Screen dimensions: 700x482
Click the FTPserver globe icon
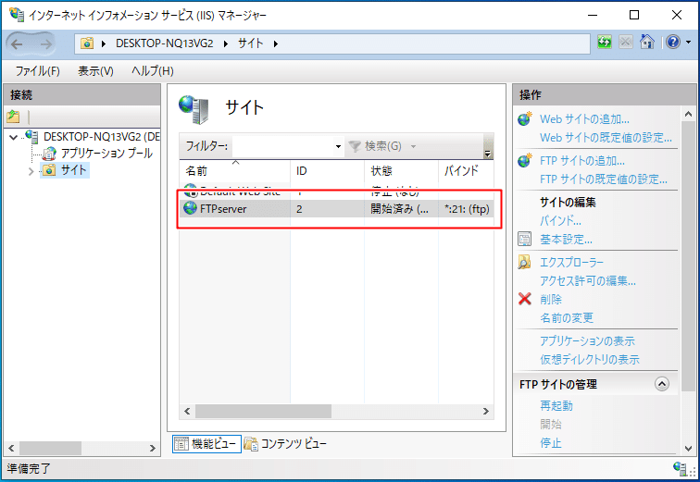tap(191, 208)
